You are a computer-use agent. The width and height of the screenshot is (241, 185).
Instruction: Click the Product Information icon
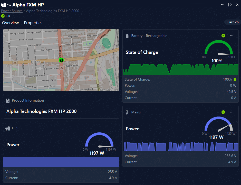point(8,101)
